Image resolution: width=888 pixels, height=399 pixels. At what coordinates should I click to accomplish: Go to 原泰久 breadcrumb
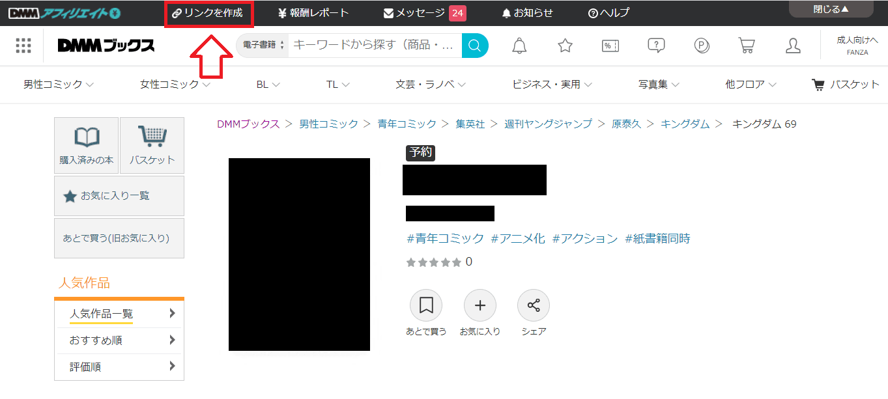(x=626, y=124)
